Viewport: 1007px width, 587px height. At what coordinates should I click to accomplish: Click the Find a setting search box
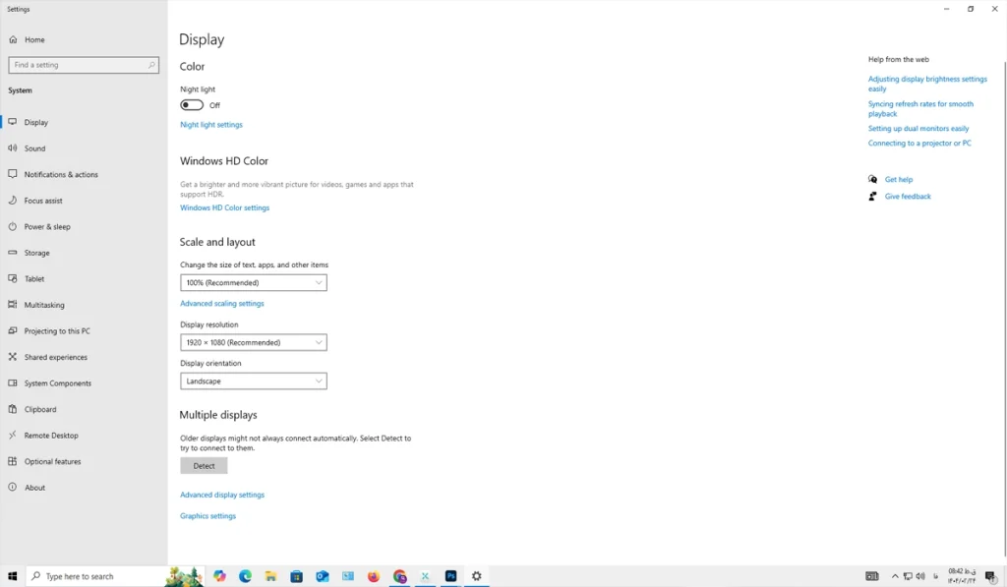(x=77, y=65)
